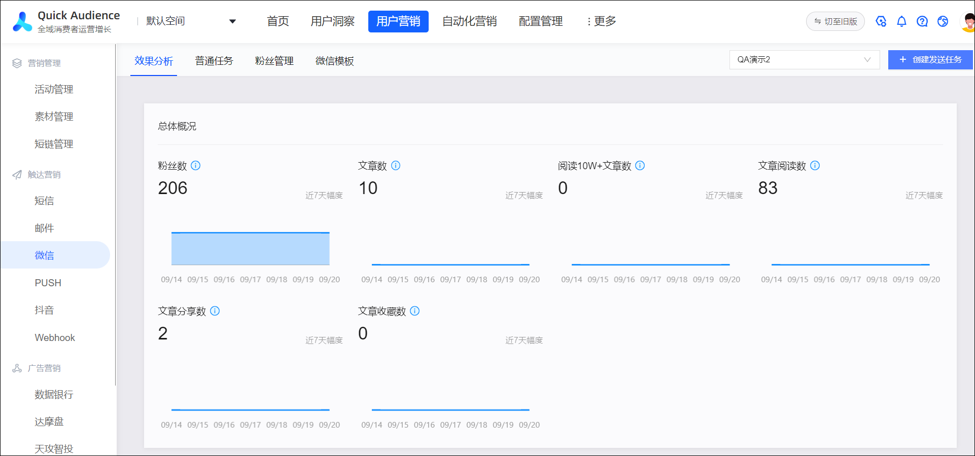Open the 默认空间 workspace dropdown
This screenshot has height=456, width=975.
click(191, 21)
